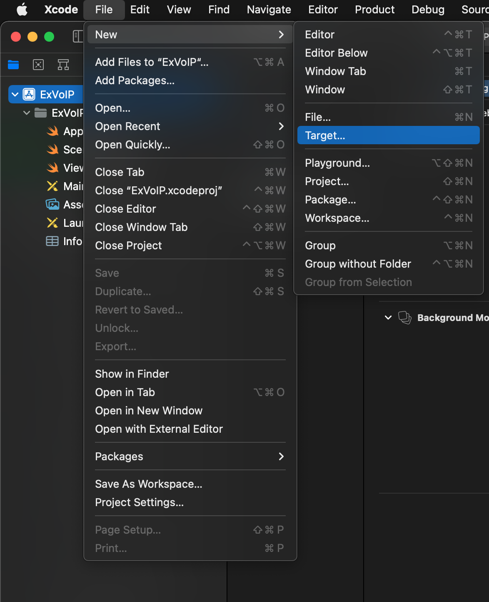Choose New Playground...
Viewport: 489px width, 602px height.
389,163
